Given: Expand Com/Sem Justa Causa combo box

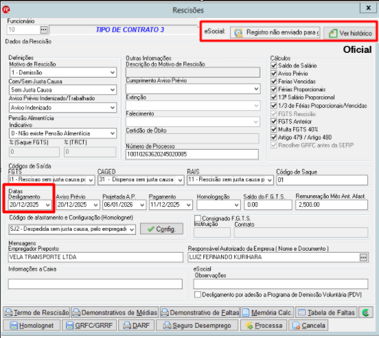Looking at the screenshot, I should [x=63, y=90].
